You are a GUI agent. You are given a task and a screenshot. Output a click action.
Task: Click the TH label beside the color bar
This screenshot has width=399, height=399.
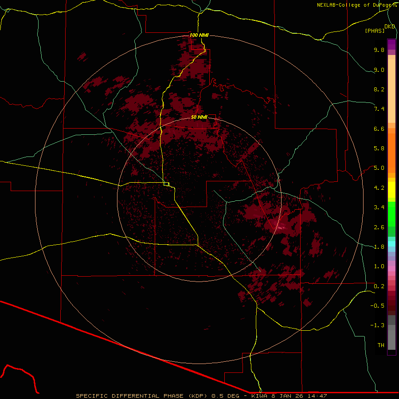(x=380, y=345)
